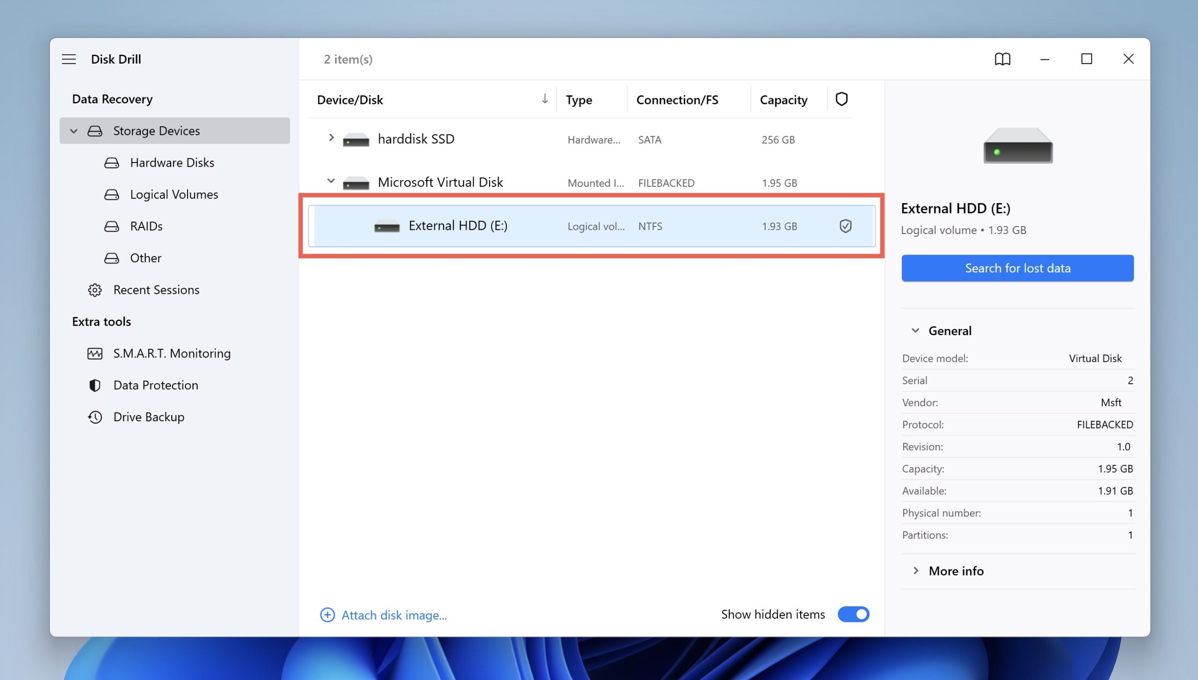Click the hamburger menu icon
Screen dimensions: 1198x680
(69, 58)
